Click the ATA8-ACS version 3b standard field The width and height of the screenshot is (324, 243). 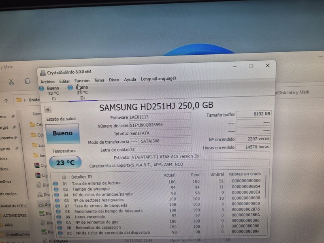click(200, 156)
